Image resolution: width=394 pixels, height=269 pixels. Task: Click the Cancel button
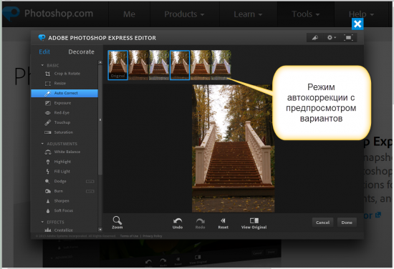(322, 222)
